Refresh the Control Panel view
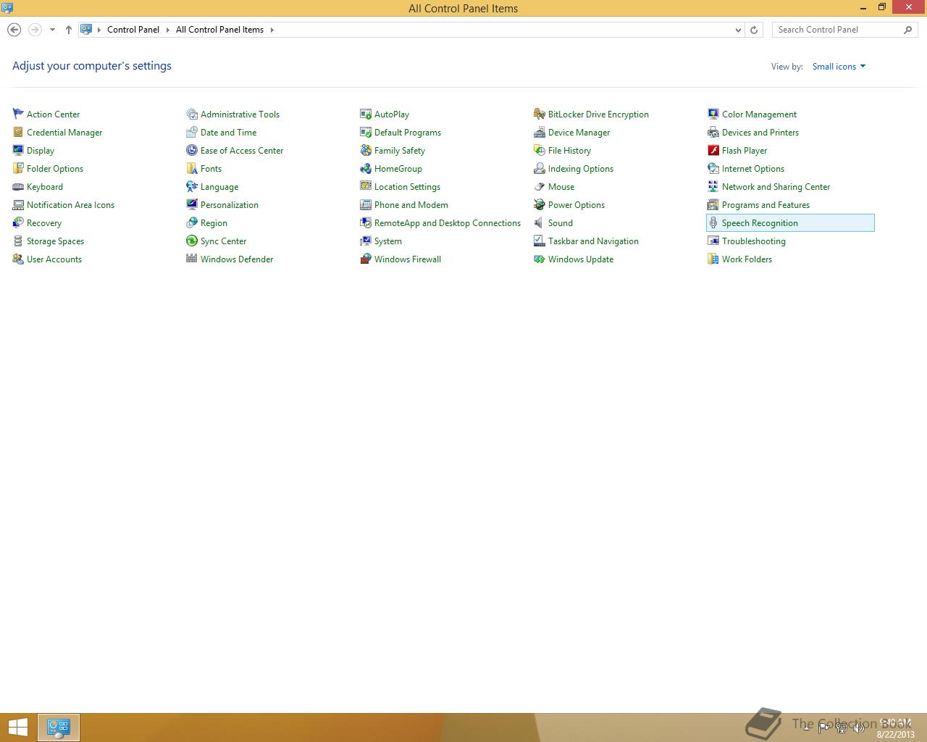The image size is (927, 742). coord(754,30)
